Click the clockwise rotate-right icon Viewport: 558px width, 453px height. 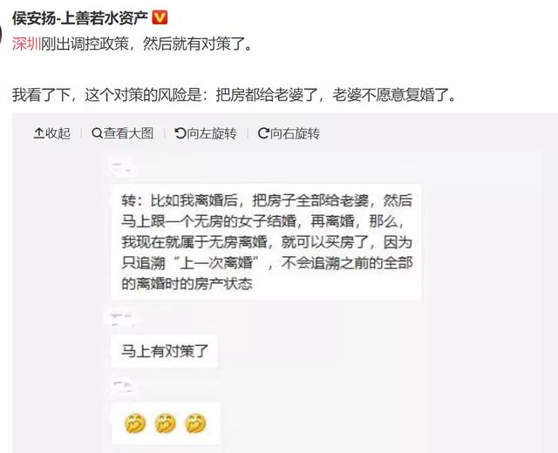tap(263, 133)
